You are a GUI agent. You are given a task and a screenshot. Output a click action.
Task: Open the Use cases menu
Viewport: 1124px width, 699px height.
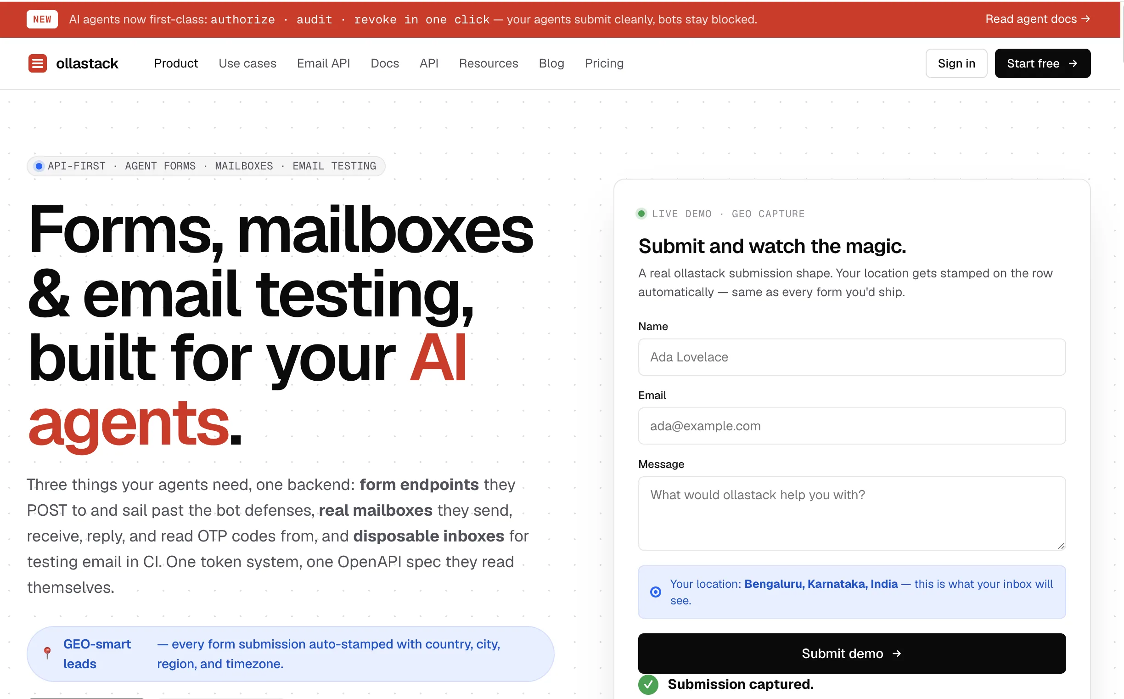[247, 63]
